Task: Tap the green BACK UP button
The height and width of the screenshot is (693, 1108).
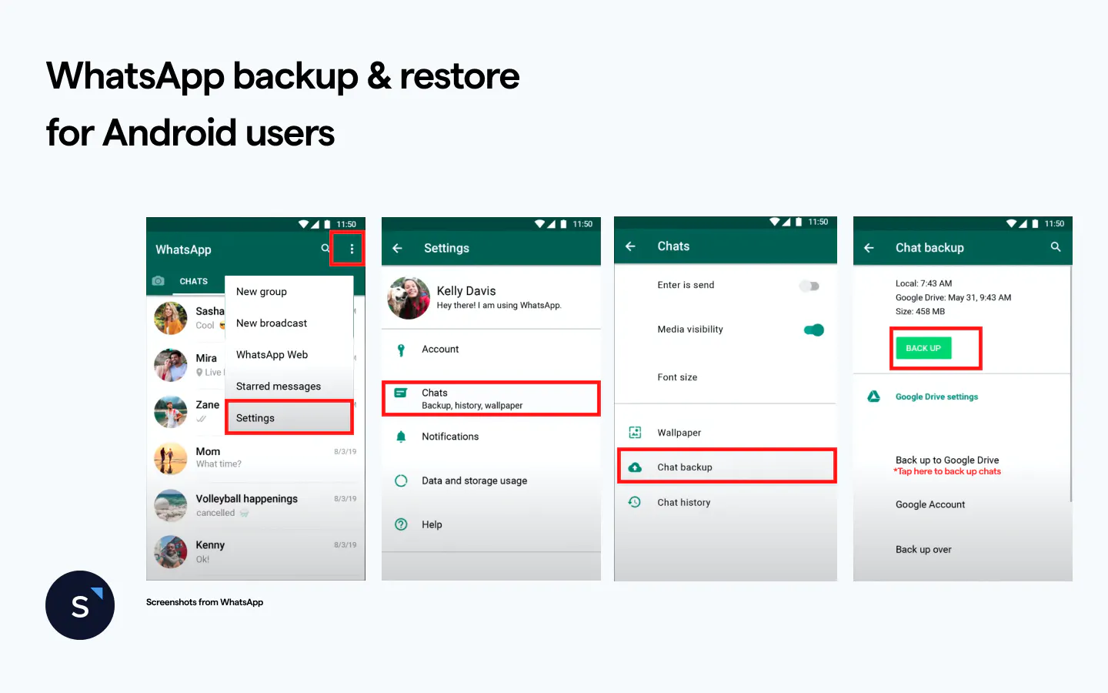Action: click(923, 347)
